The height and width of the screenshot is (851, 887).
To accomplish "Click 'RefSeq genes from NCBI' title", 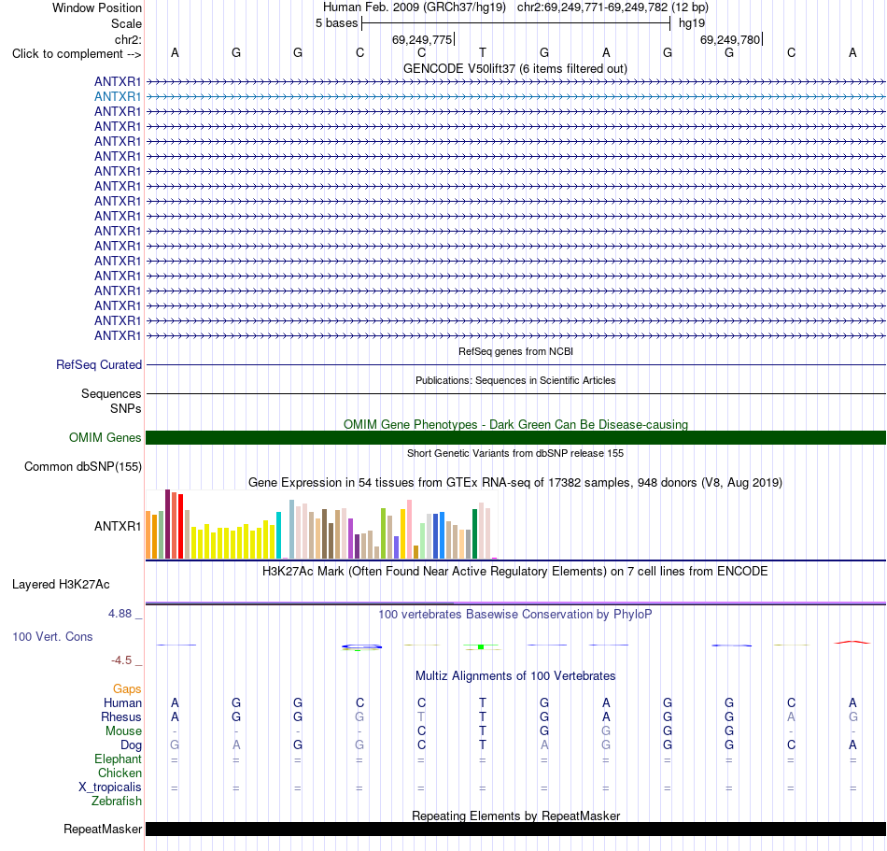I will click(515, 351).
